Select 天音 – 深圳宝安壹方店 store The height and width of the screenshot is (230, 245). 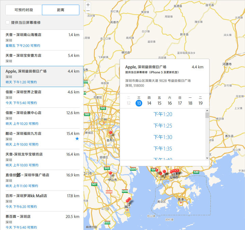tap(42, 58)
